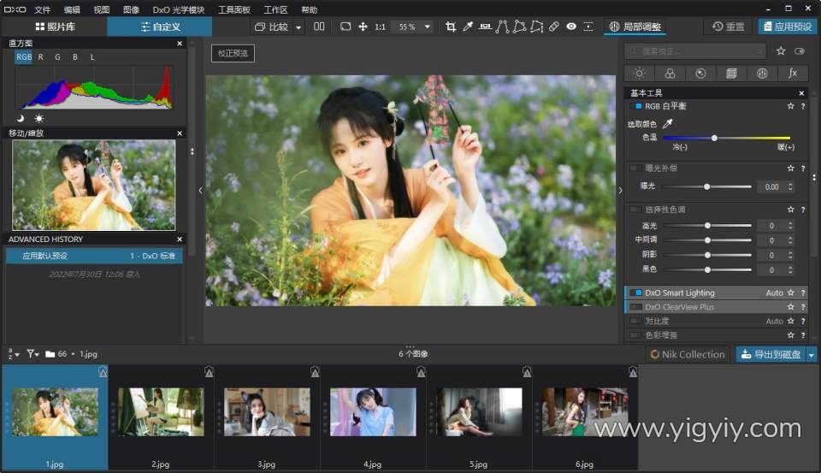
Task: Open the 工具面板 menu
Action: pos(234,9)
